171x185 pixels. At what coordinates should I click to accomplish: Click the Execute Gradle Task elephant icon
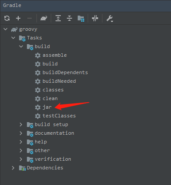point(44,18)
